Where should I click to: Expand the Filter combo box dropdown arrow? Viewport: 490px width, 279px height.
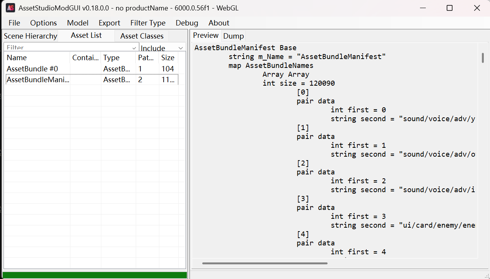tap(134, 48)
